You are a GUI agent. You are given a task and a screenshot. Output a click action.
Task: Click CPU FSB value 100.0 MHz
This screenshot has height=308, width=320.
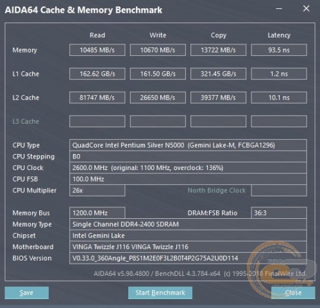tap(188, 179)
